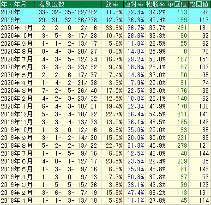Select the 2019年2月 row label
The height and width of the screenshot is (205, 211).
(17, 193)
